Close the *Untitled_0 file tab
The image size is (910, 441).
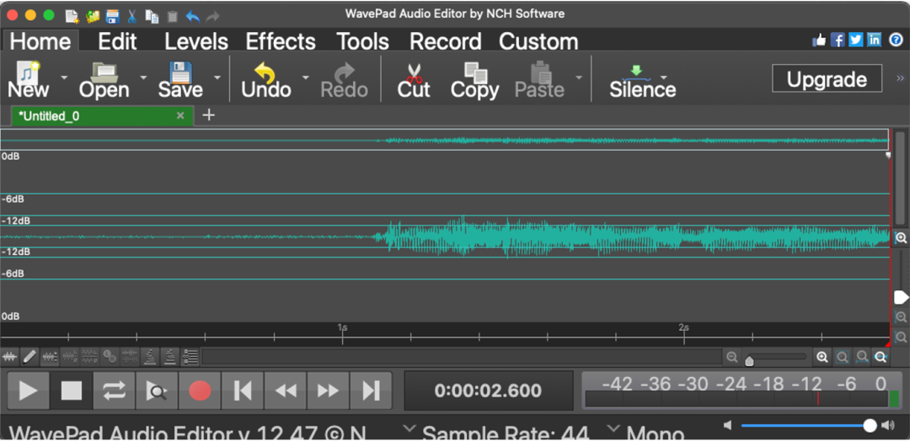click(x=180, y=116)
